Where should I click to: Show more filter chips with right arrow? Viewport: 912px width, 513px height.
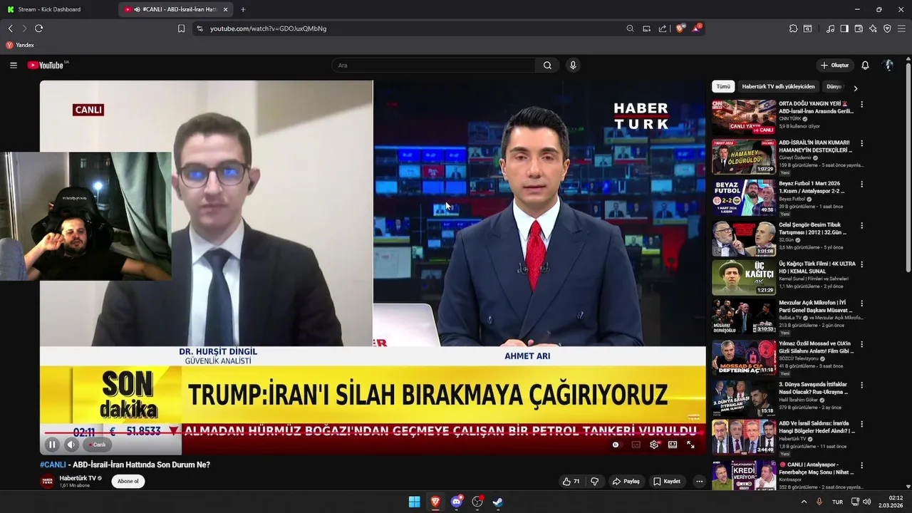[x=856, y=88]
